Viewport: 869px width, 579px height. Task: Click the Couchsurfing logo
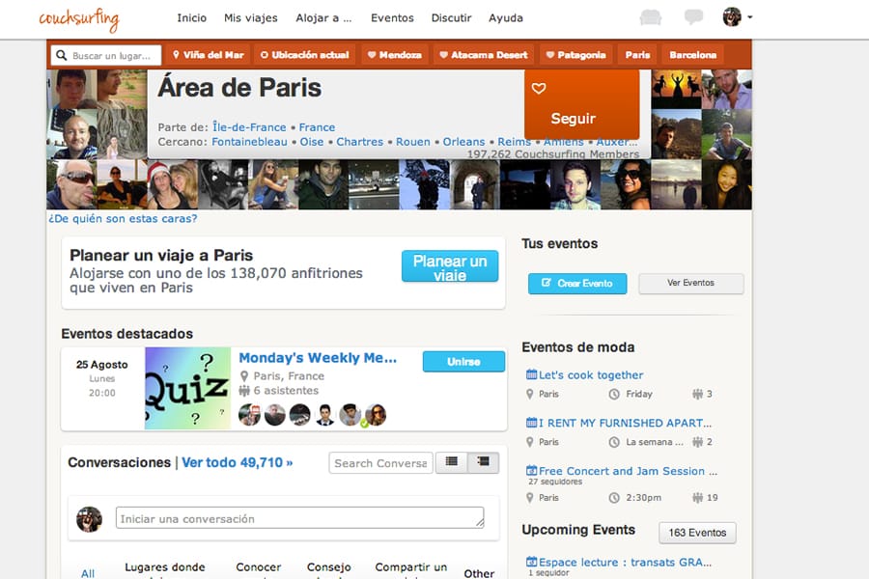click(x=79, y=19)
